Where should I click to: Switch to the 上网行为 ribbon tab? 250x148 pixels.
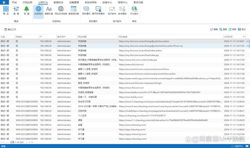(x=43, y=2)
